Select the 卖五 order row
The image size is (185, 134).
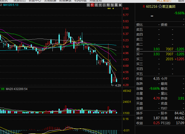tap(160, 29)
